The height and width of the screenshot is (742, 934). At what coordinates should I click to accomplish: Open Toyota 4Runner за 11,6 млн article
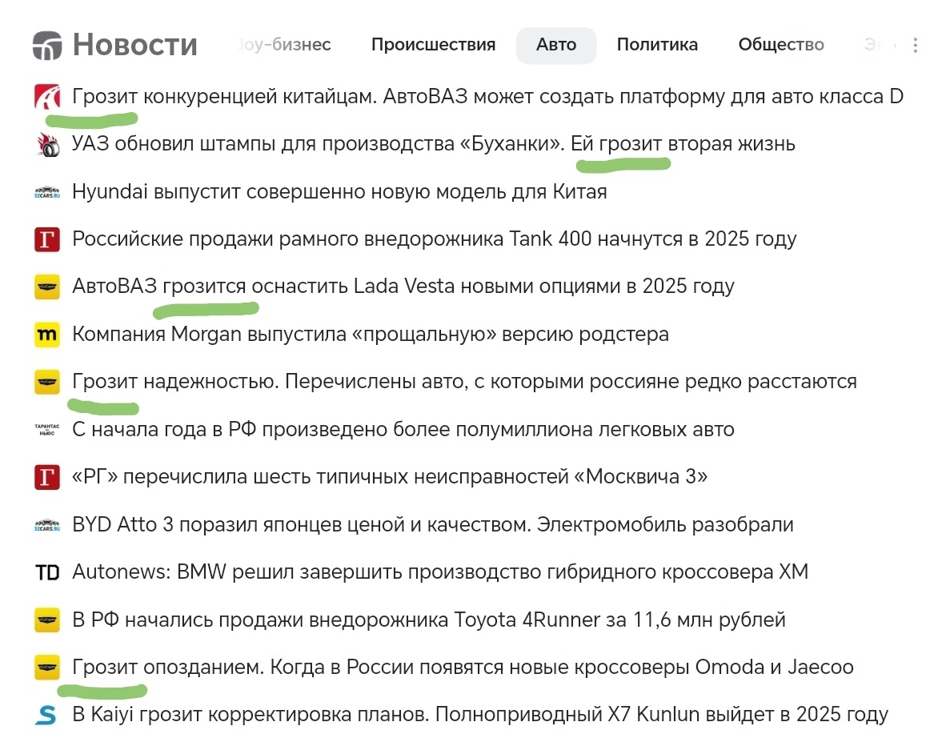[x=429, y=620]
